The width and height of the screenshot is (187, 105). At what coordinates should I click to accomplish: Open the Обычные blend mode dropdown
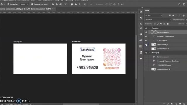(x=158, y=20)
